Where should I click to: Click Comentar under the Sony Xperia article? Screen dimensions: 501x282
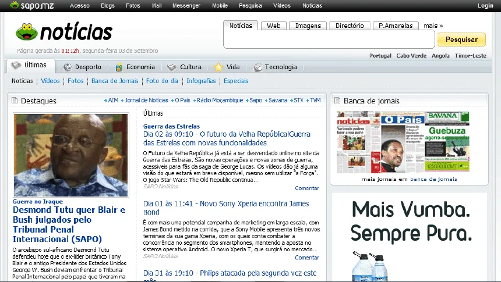pos(307,258)
